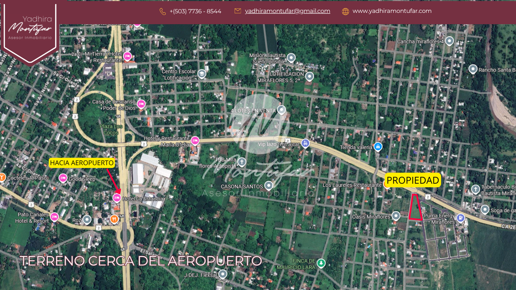Click the Cocteles Al Paso restaurant pin
This screenshot has height=290, width=516.
(x=2, y=177)
